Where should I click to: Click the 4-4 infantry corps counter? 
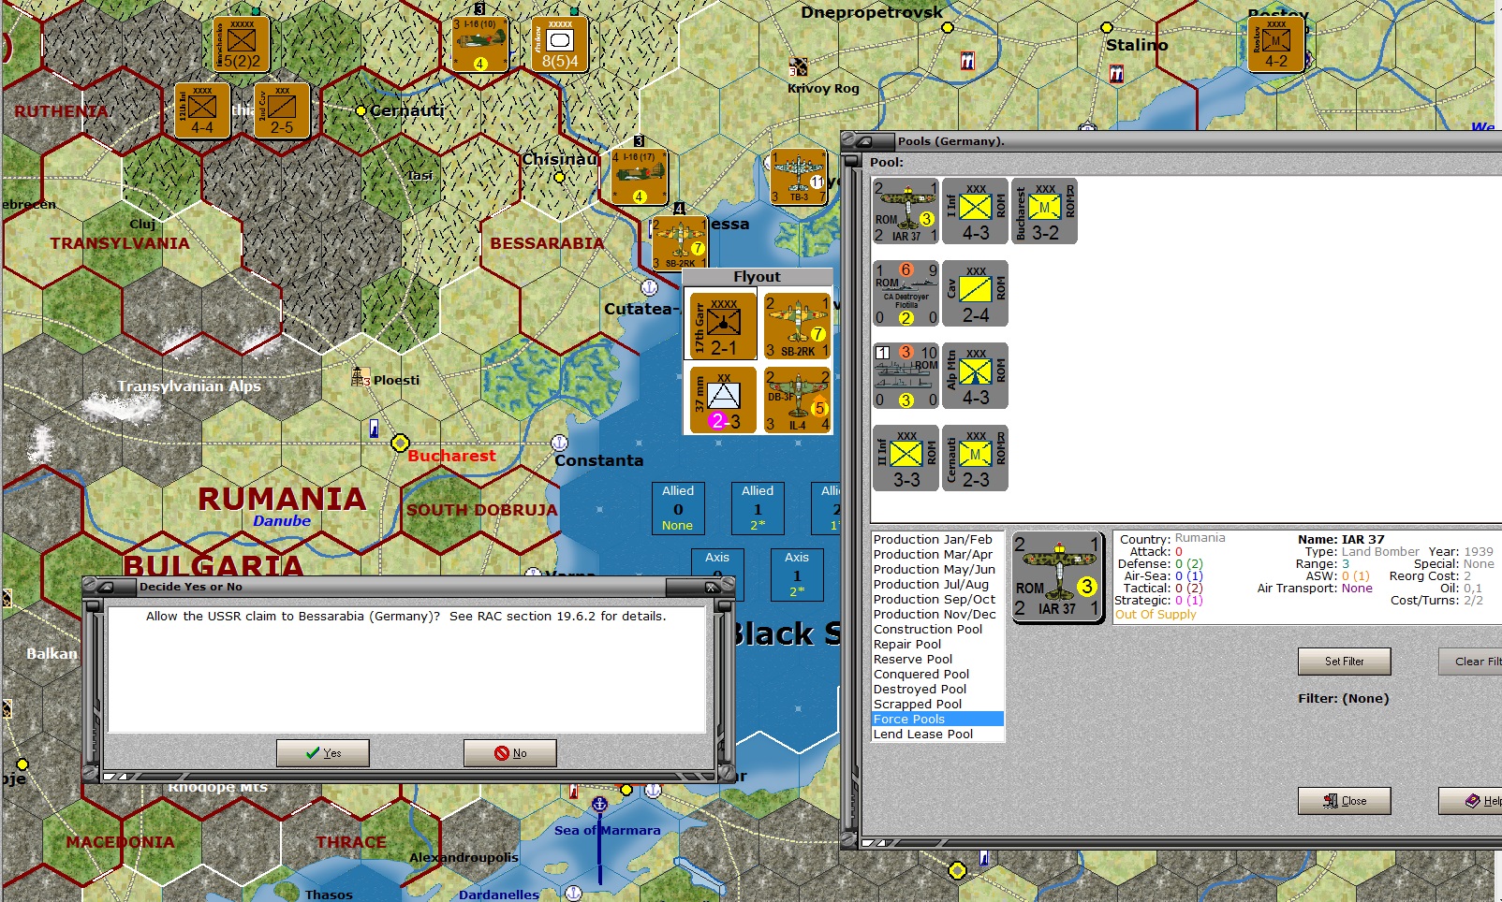point(202,110)
